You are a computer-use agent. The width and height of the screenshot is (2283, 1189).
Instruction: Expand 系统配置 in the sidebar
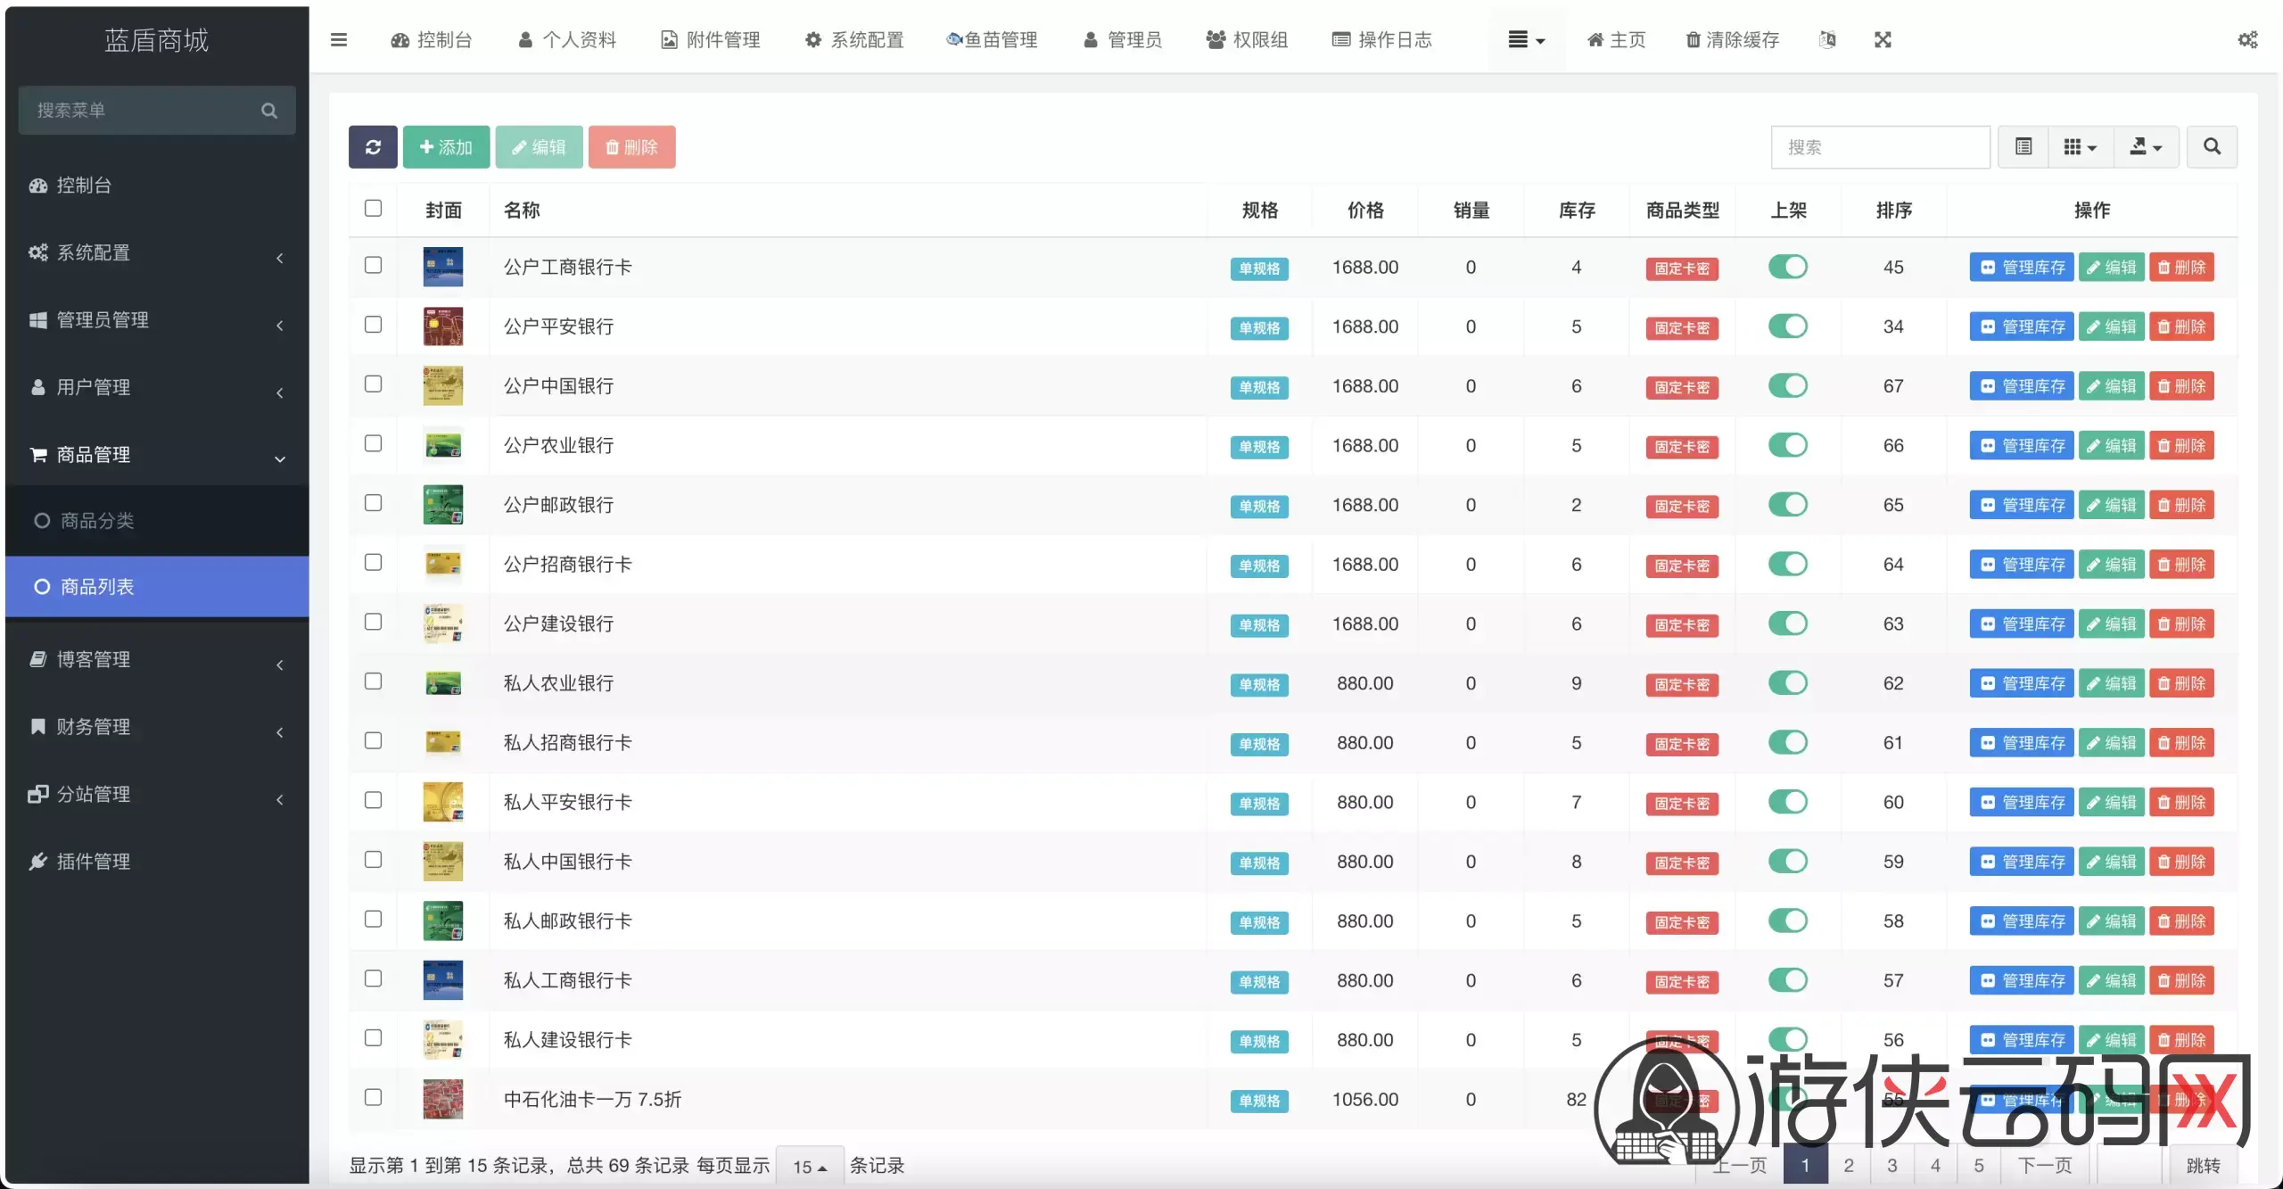pos(157,253)
